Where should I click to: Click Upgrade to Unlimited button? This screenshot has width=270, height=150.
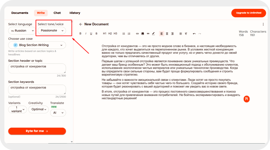pyautogui.click(x=248, y=13)
